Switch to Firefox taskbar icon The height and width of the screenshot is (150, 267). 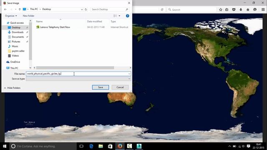[120, 146]
